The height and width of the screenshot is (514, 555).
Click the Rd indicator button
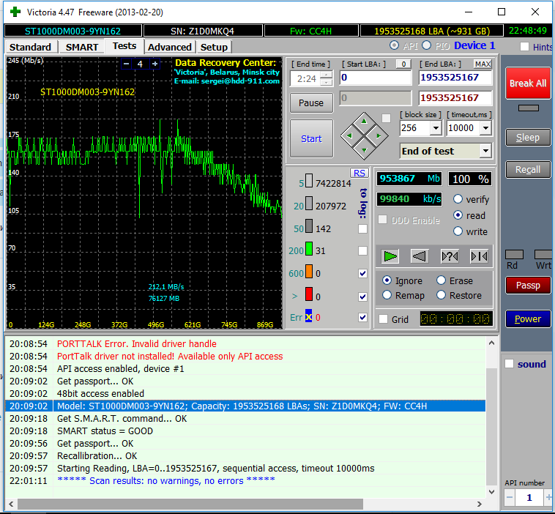(514, 254)
